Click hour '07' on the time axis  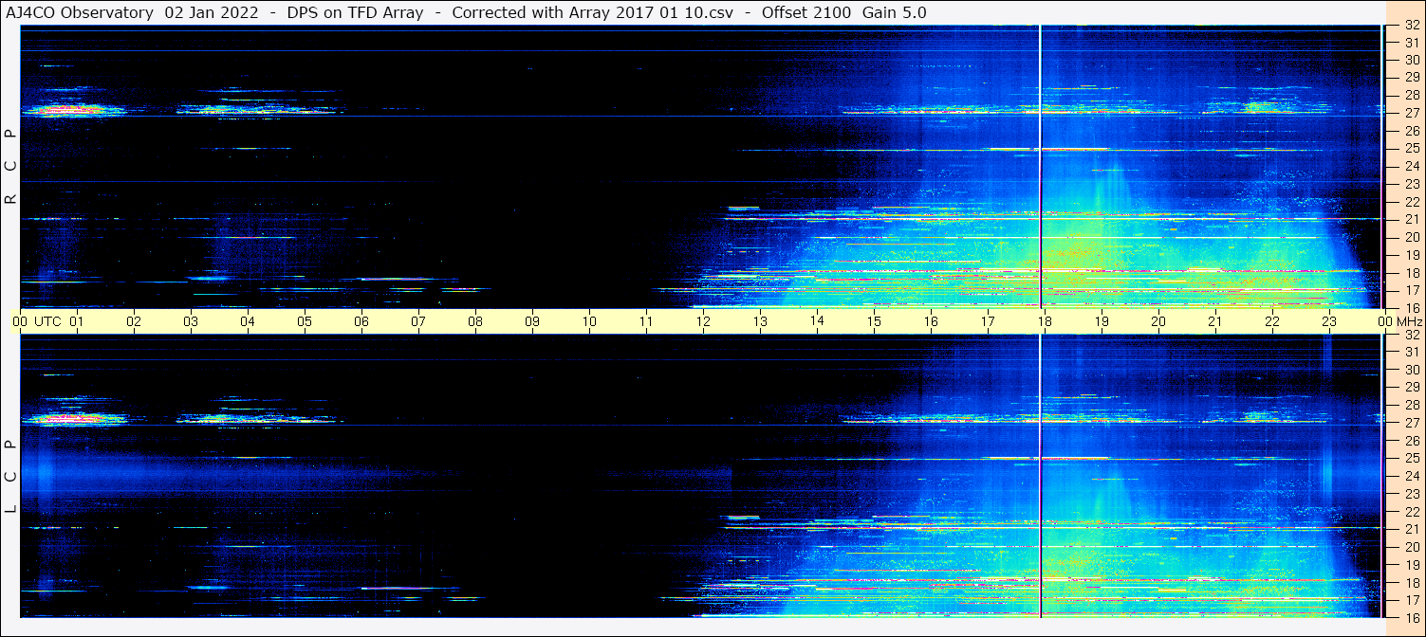[418, 321]
